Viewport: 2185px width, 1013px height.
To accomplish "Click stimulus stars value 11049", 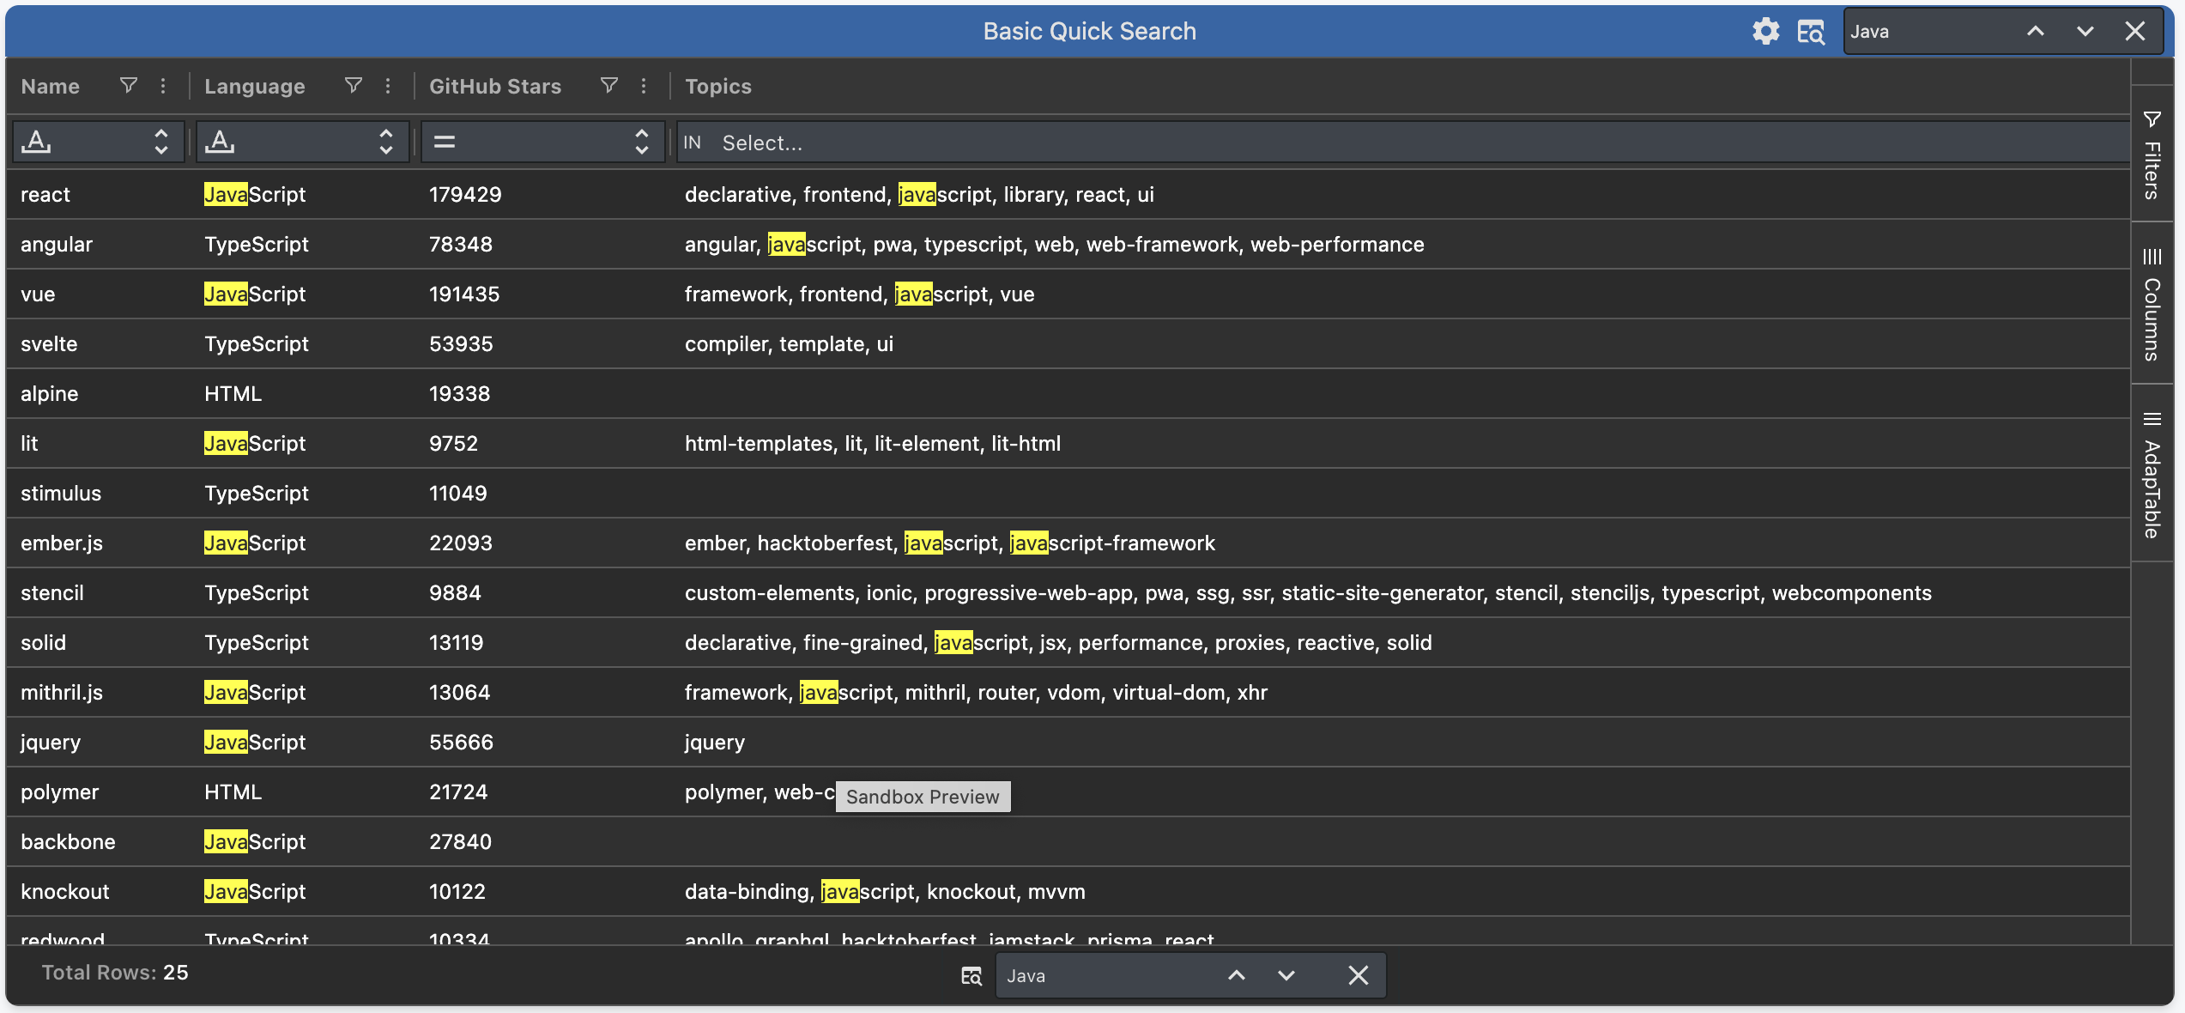I will [x=458, y=494].
